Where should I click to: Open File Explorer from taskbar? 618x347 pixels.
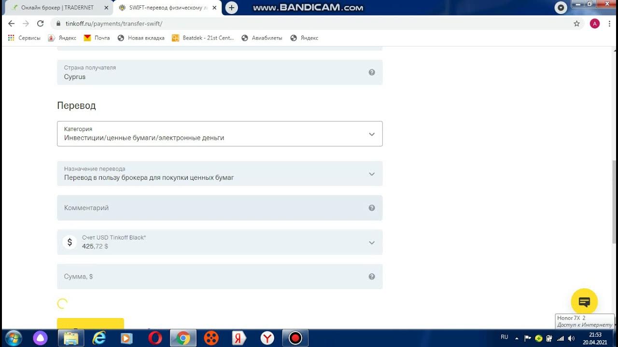tap(71, 338)
